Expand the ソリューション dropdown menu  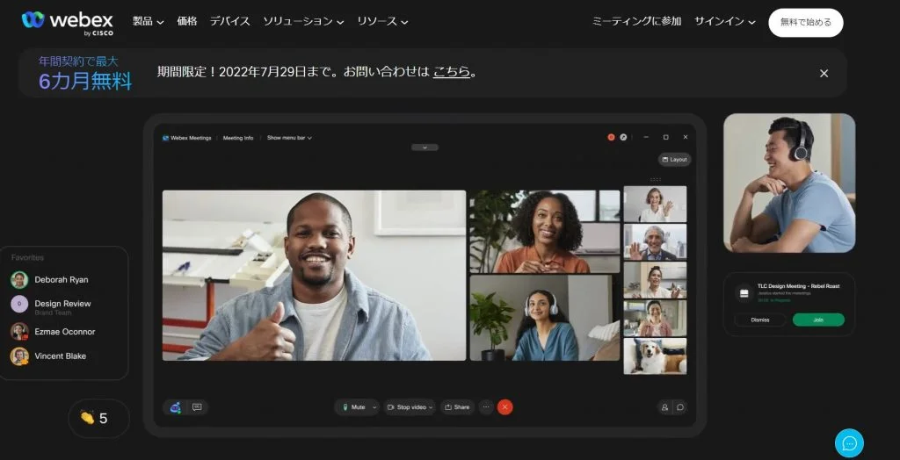(x=303, y=21)
